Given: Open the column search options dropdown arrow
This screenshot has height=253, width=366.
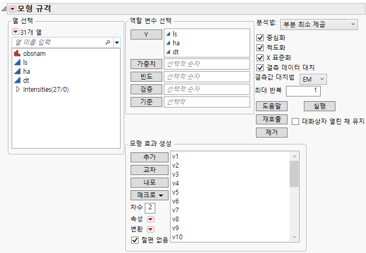Looking at the screenshot, I should coord(117,43).
